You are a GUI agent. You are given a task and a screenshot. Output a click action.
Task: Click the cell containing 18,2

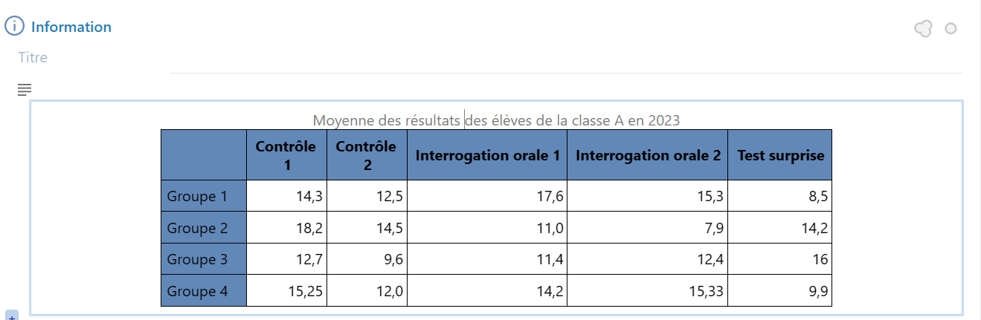coord(286,228)
